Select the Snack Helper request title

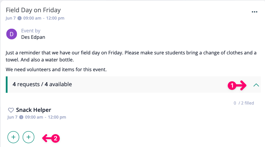coord(33,110)
